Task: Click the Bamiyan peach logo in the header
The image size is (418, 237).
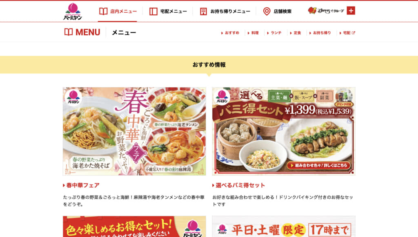Action: click(73, 11)
